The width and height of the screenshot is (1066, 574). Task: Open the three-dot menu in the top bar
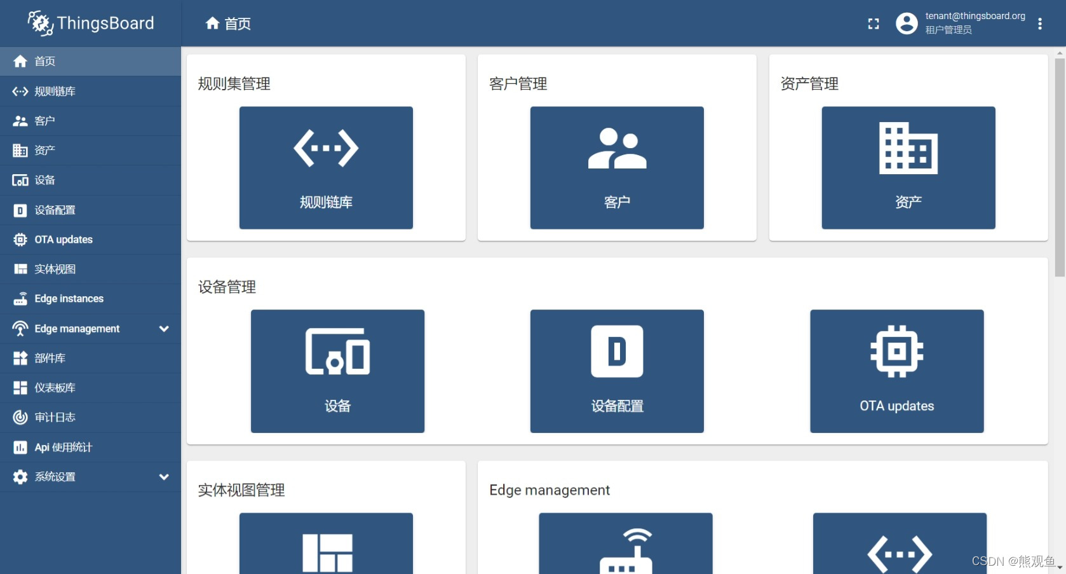point(1040,23)
